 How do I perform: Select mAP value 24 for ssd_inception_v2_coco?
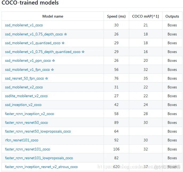[x=146, y=105]
